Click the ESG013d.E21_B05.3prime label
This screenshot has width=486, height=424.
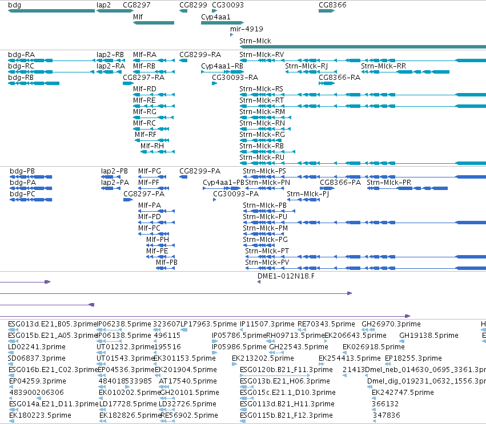pos(53,324)
